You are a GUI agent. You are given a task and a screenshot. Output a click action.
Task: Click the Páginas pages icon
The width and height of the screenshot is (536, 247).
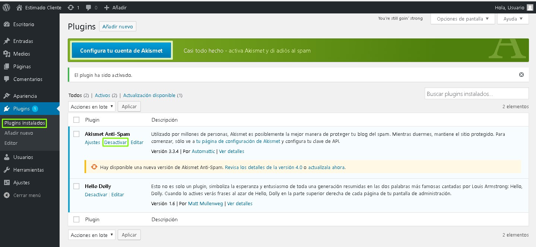tap(7, 66)
